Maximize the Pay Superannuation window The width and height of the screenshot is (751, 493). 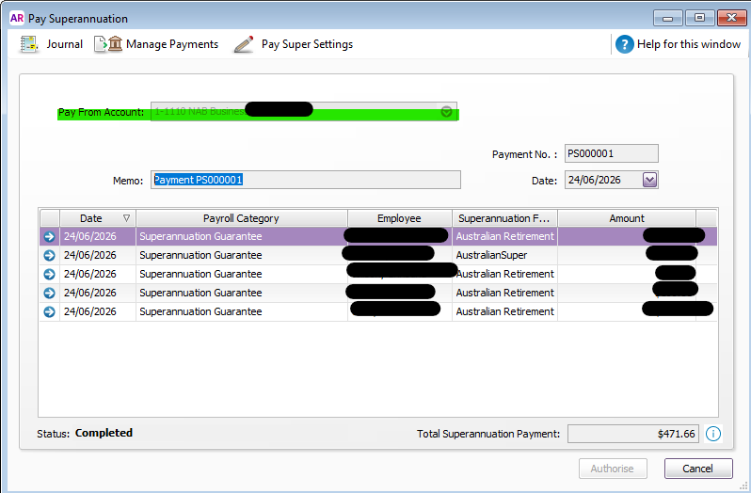point(699,18)
